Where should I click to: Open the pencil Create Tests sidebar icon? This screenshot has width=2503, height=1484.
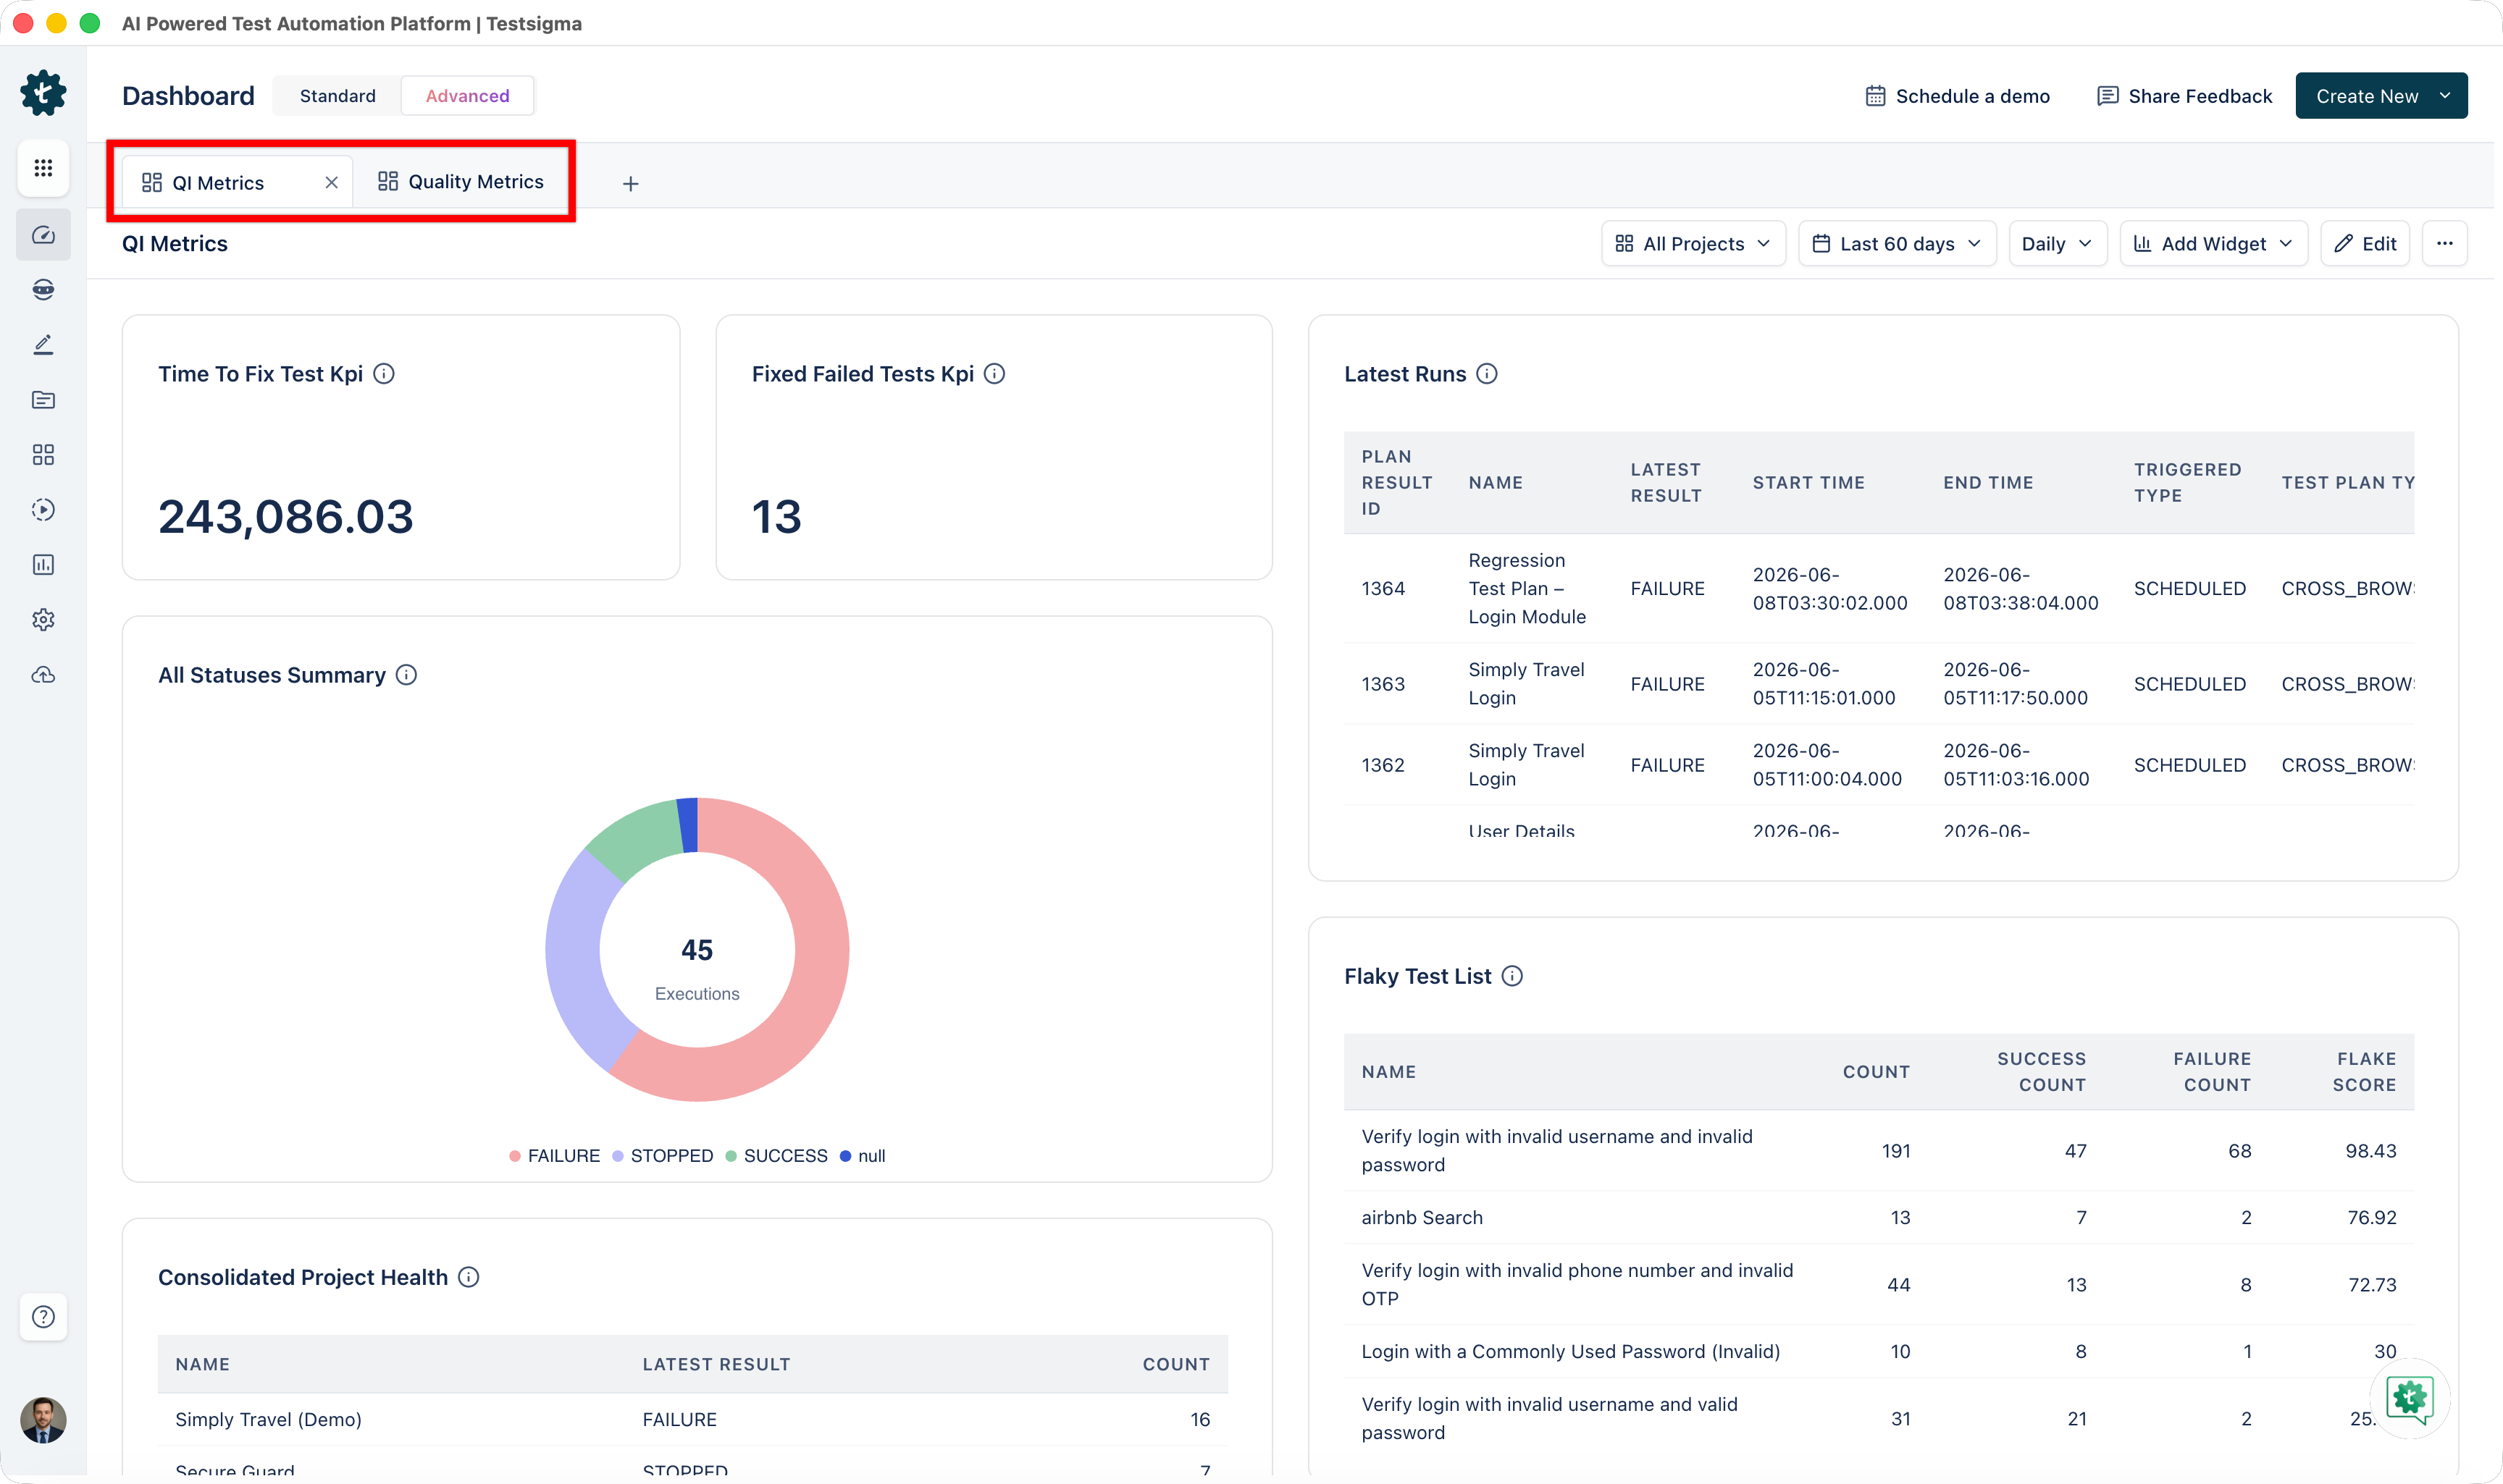(x=43, y=345)
